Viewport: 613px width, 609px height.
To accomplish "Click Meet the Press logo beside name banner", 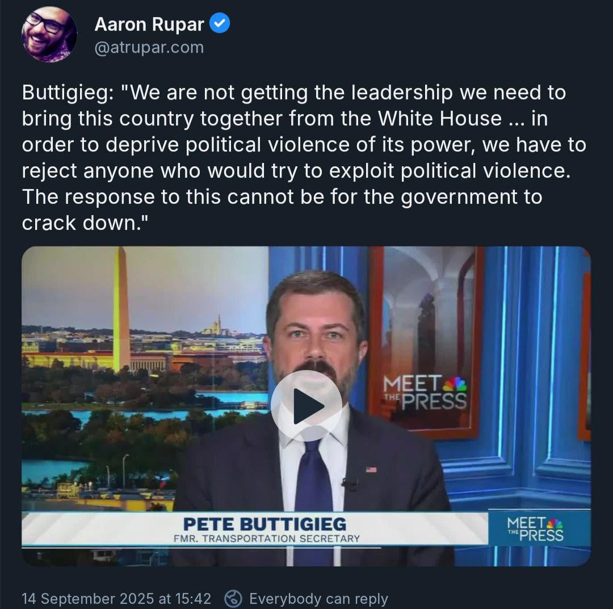I will [535, 529].
